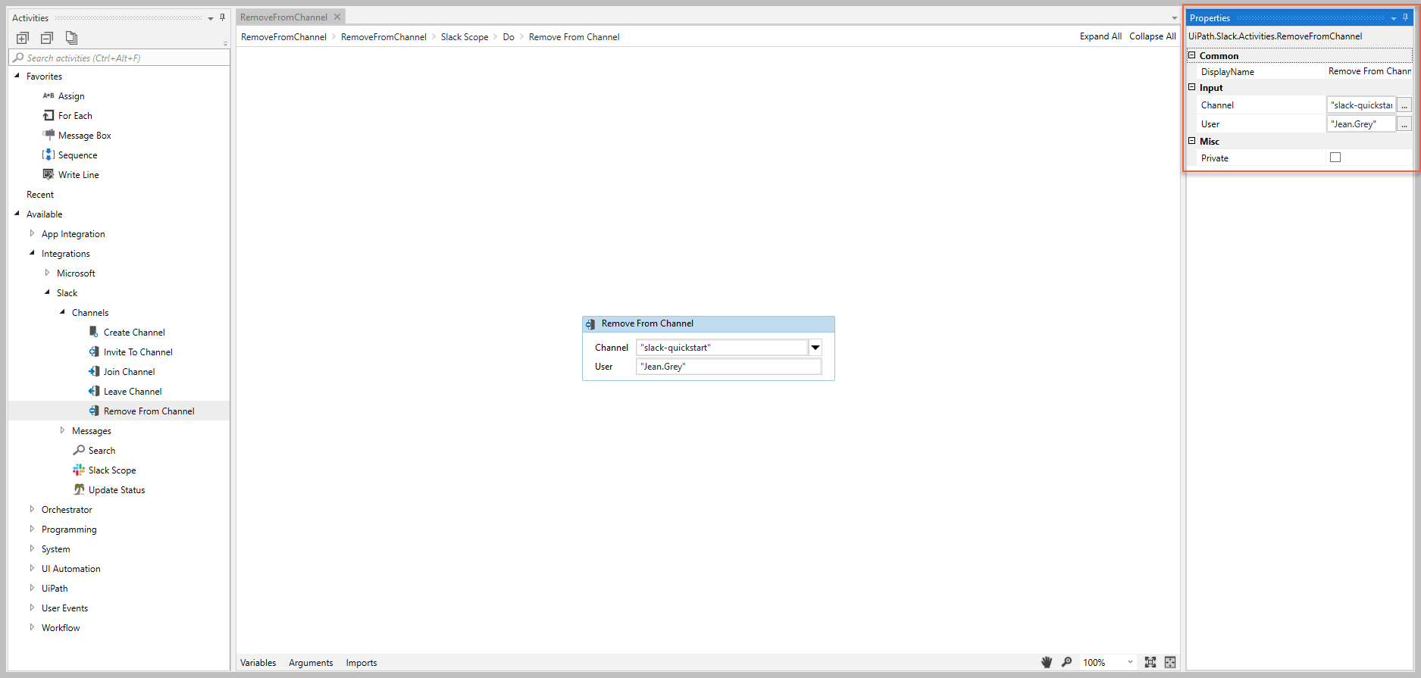Collapse the Integrations node
Screen dimensions: 1421x678
32,253
